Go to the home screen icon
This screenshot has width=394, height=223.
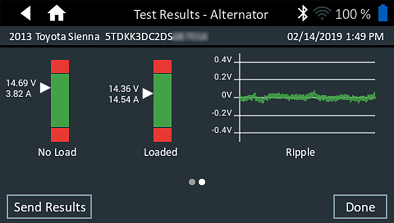tap(57, 14)
